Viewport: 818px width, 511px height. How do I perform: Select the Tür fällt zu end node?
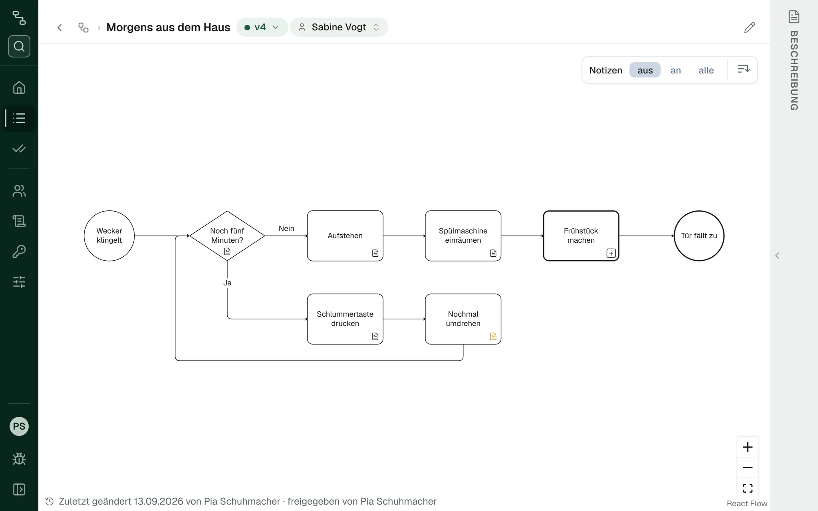pyautogui.click(x=699, y=236)
